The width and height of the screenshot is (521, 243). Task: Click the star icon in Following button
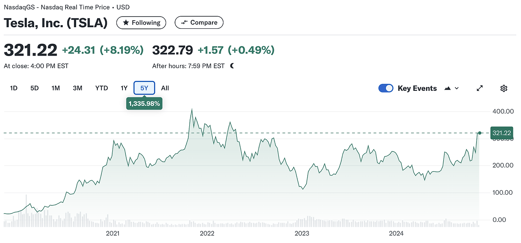(x=126, y=23)
